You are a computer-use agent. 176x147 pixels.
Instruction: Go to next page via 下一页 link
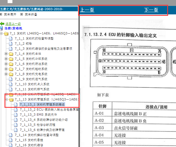151,10
